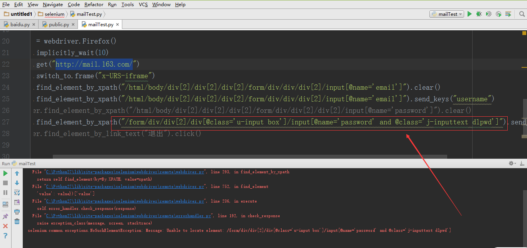
Task: Open the Edit menu
Action: 19,5
